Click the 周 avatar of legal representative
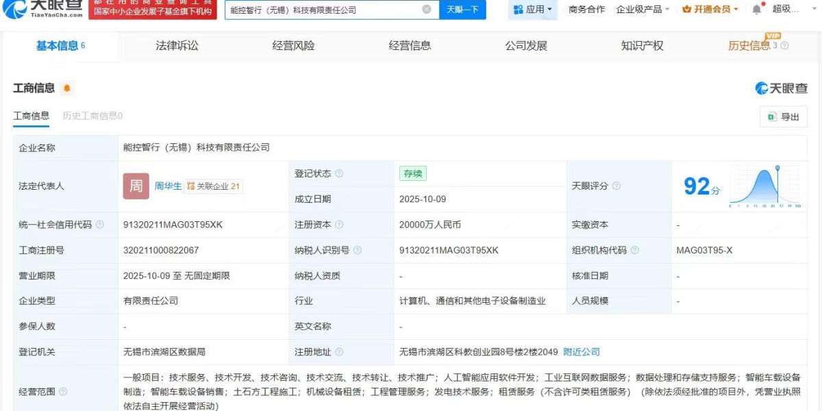The image size is (822, 411). click(x=136, y=186)
